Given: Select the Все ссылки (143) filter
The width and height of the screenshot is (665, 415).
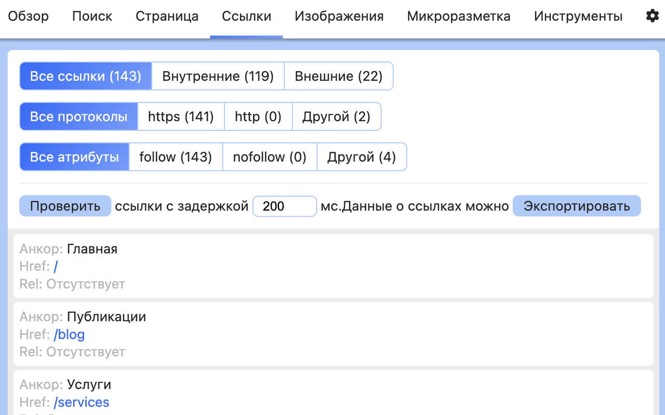Looking at the screenshot, I should click(x=86, y=76).
